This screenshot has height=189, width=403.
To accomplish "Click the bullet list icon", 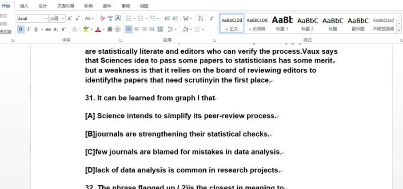I will pyautogui.click(x=128, y=19).
